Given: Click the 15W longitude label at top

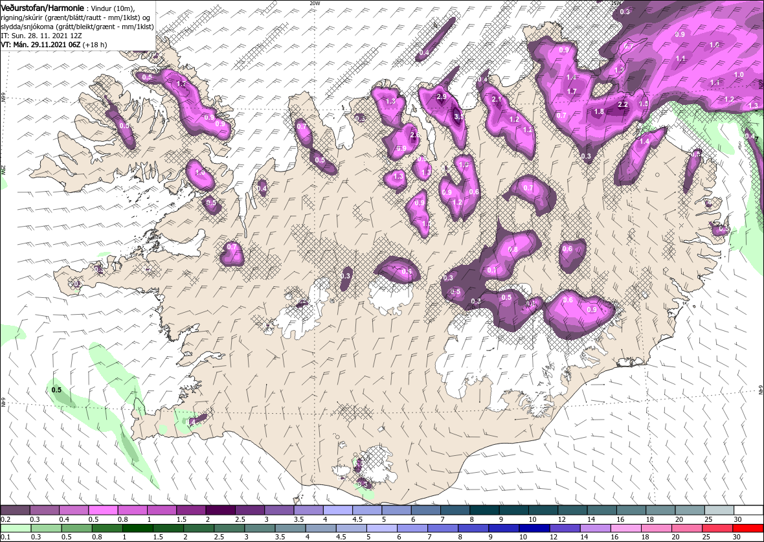Looking at the screenshot, I should 616,3.
